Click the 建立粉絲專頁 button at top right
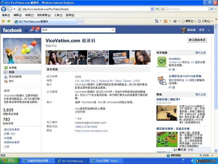The width and height of the screenshot is (218, 164). [197, 40]
